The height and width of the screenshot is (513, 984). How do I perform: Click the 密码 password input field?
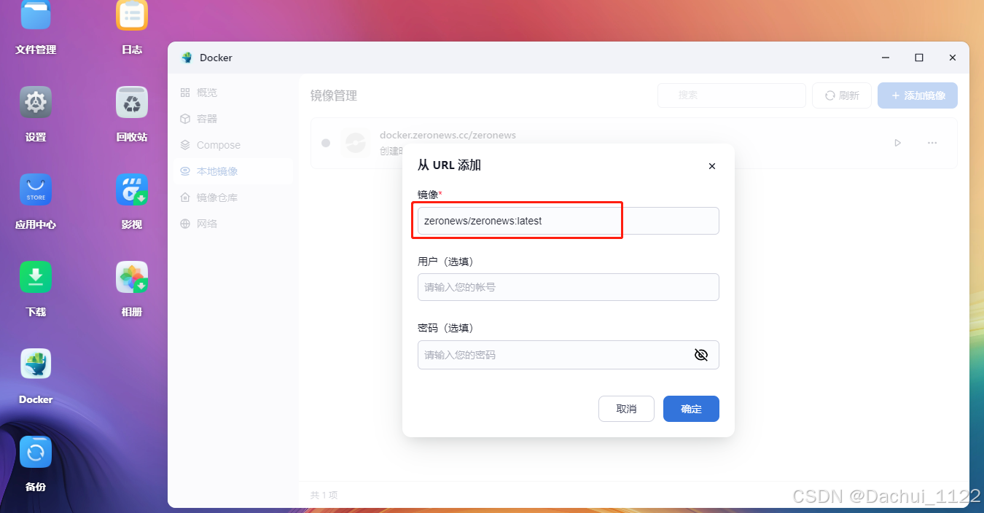pos(569,355)
